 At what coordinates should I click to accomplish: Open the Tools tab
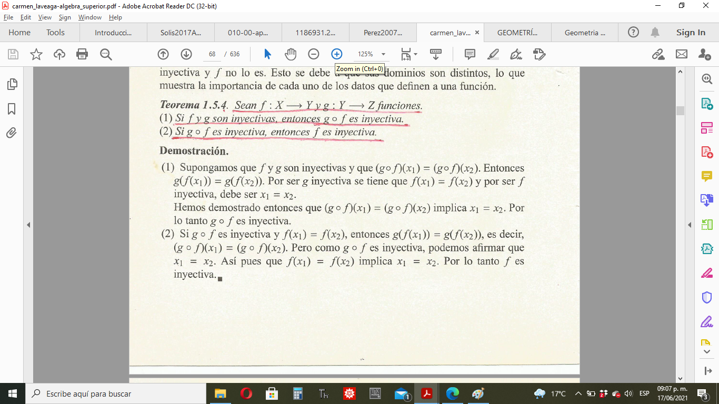(x=55, y=33)
